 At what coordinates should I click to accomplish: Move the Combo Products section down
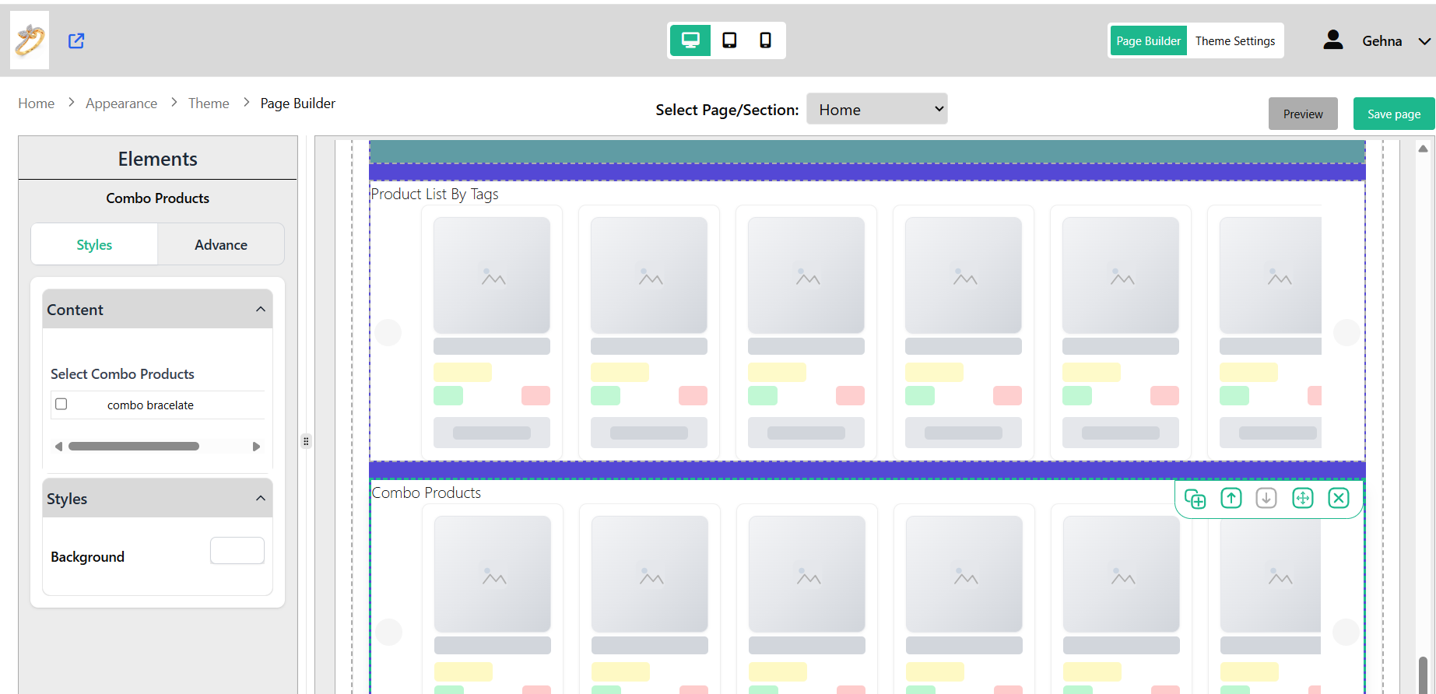[x=1266, y=498]
